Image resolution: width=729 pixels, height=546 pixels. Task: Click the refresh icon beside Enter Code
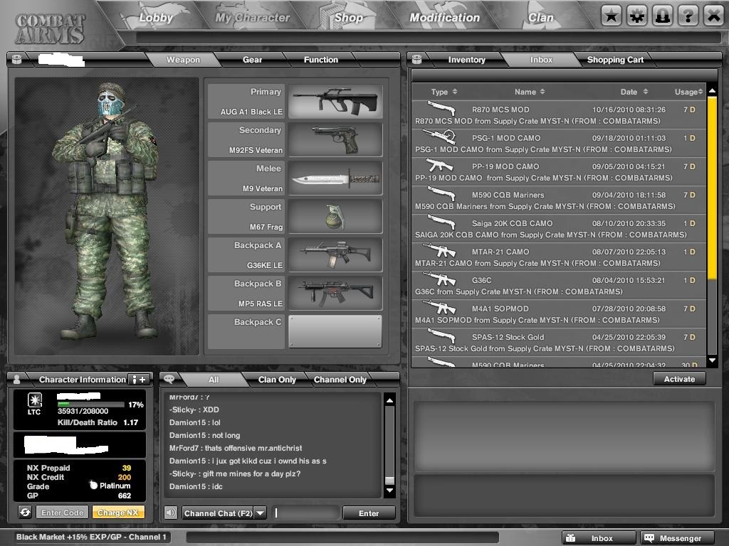tap(25, 512)
